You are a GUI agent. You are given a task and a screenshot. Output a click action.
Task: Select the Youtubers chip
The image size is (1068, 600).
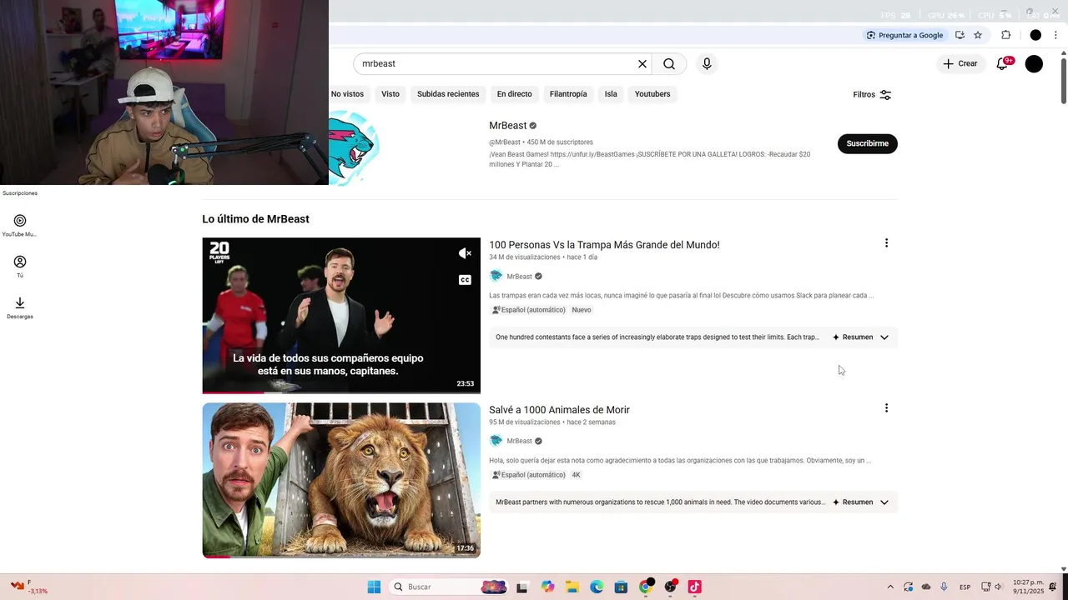click(652, 94)
